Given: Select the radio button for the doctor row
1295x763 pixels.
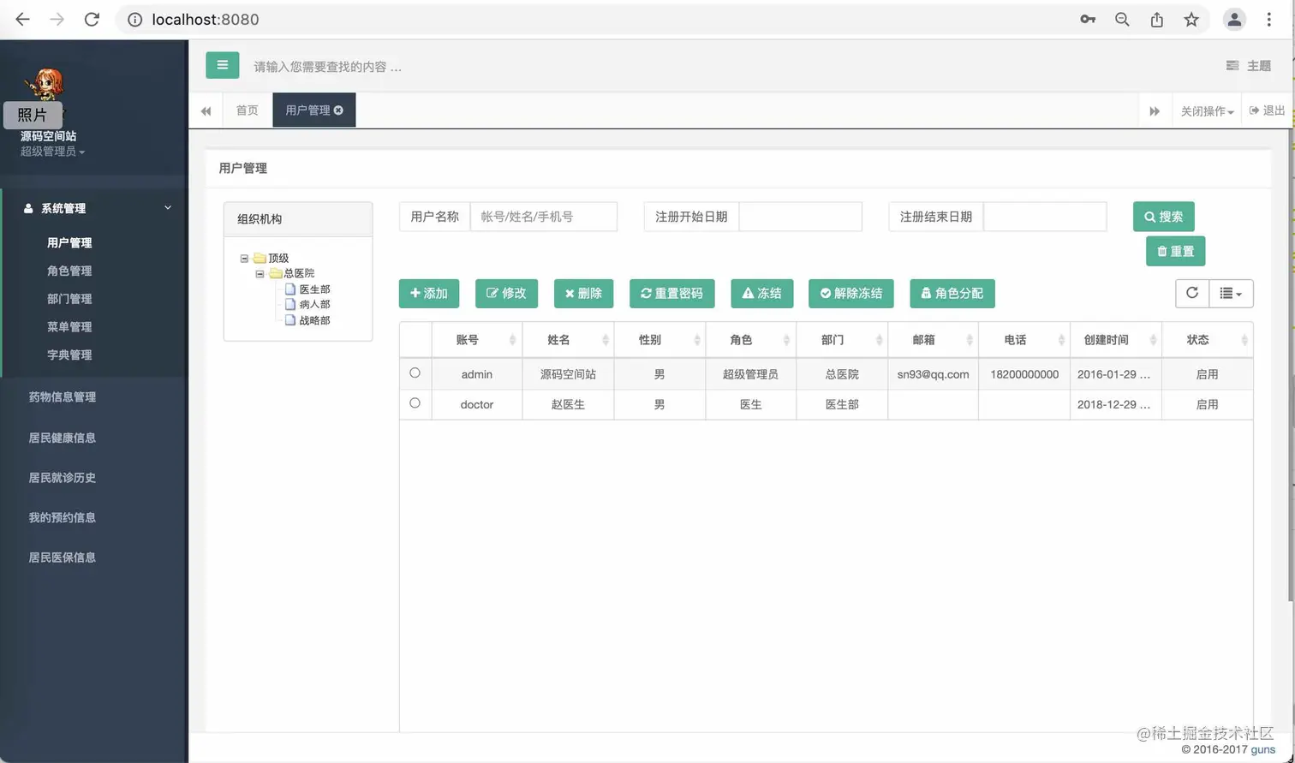Looking at the screenshot, I should coord(415,402).
